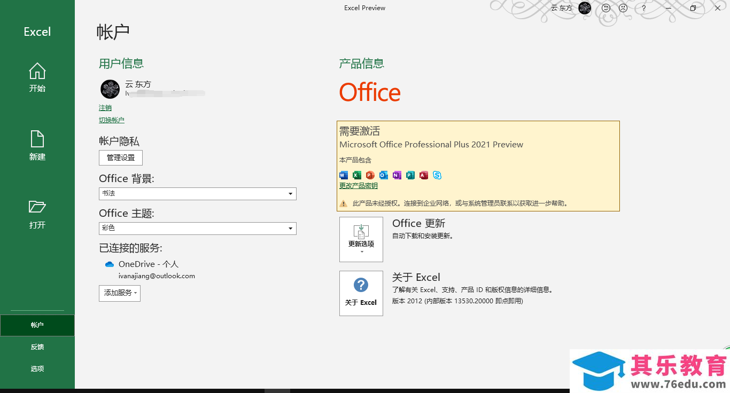Open the 更新选项 update options button
The image size is (730, 393).
click(x=361, y=239)
